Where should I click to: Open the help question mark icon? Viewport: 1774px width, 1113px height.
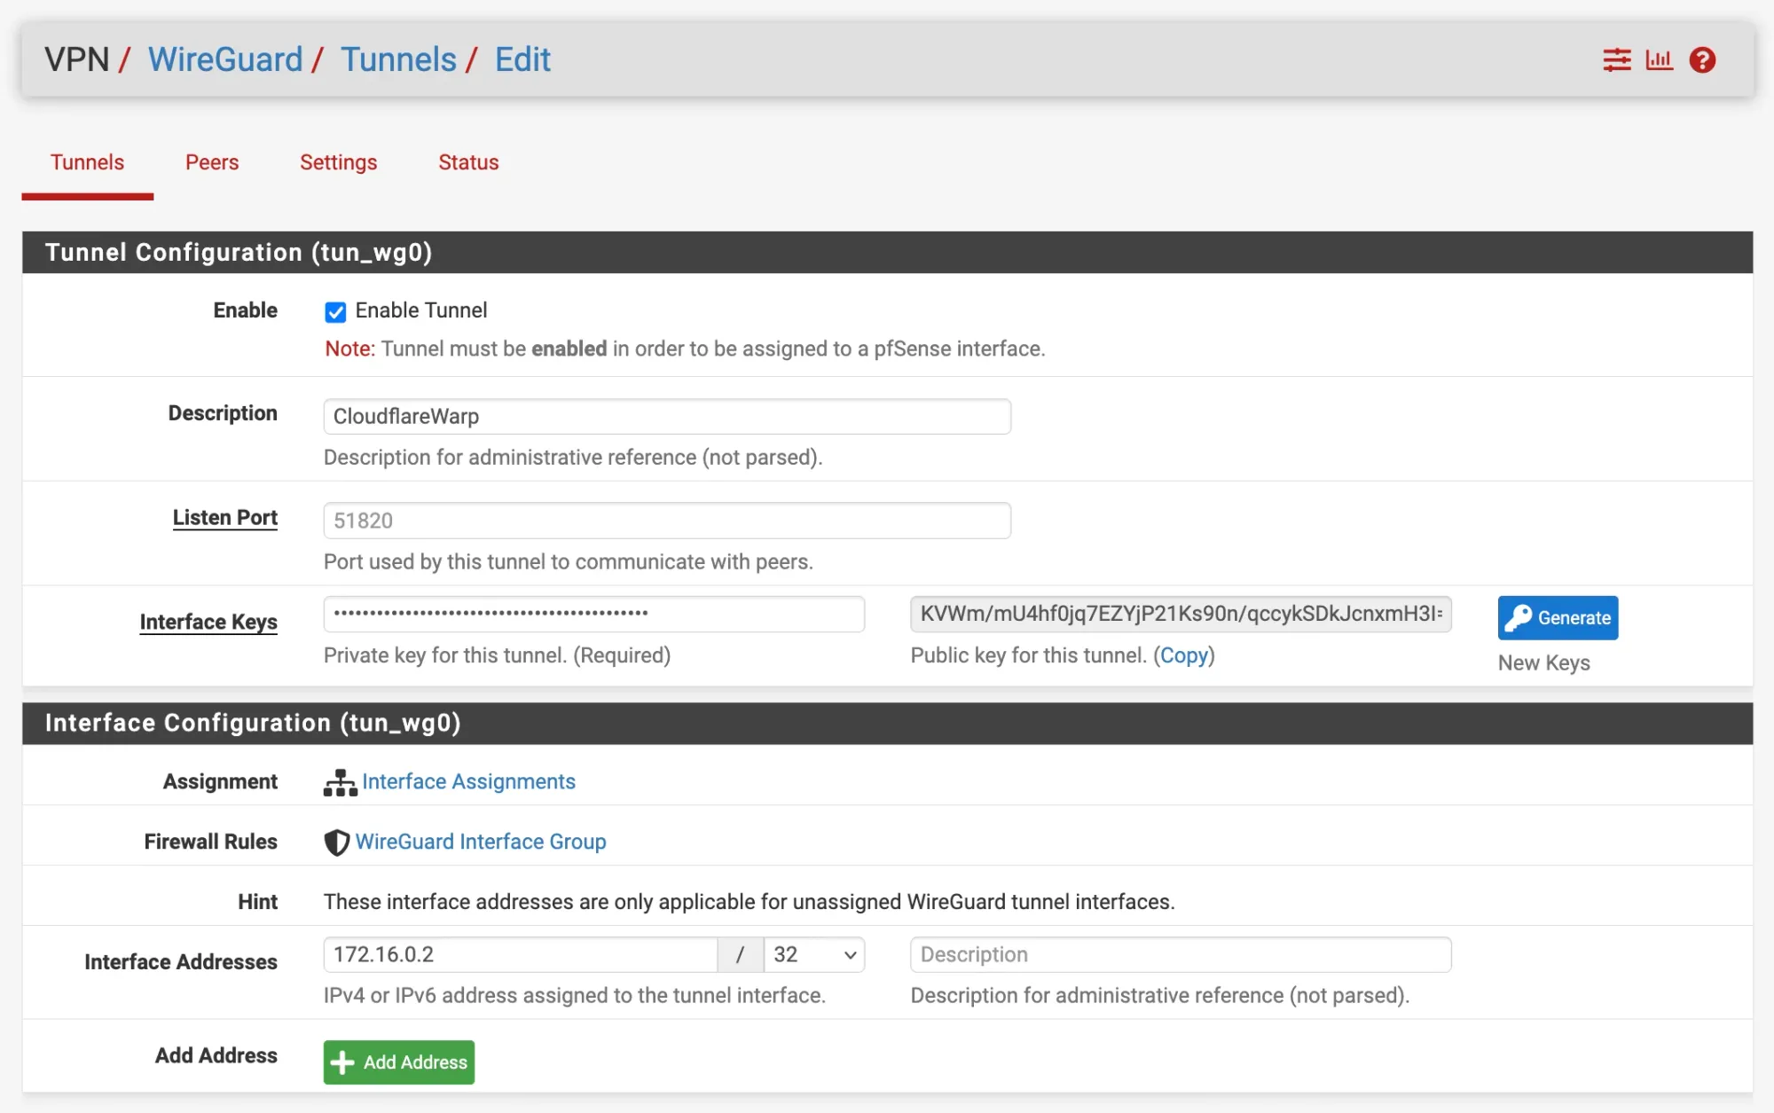coord(1702,60)
